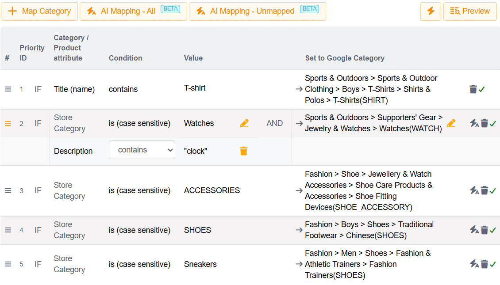Viewport: 500px width, 285px height.
Task: Delete the T-shirt mapping rule
Action: coord(473,89)
